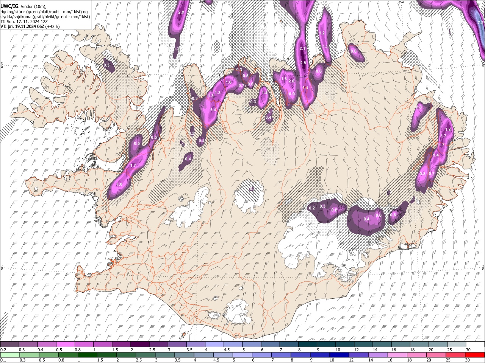Select the snow-scale swatch between 0.3 and 0.4
Image resolution: width=485 pixels, height=363 pixels.
click(x=28, y=344)
